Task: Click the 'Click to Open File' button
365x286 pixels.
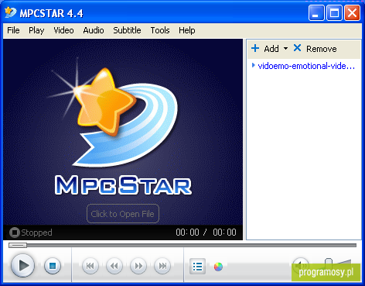Action: click(123, 214)
